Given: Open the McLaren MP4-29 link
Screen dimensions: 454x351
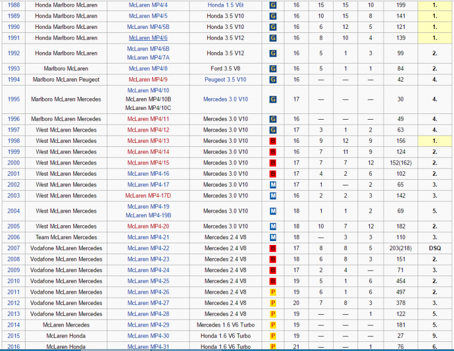Looking at the screenshot, I should click(x=148, y=325).
